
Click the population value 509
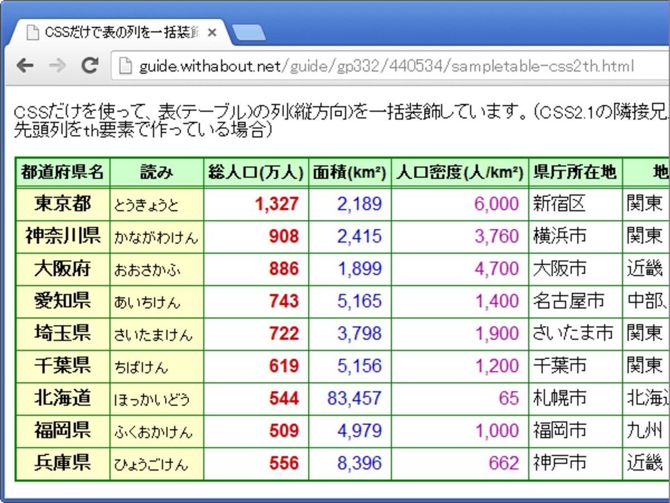284,431
